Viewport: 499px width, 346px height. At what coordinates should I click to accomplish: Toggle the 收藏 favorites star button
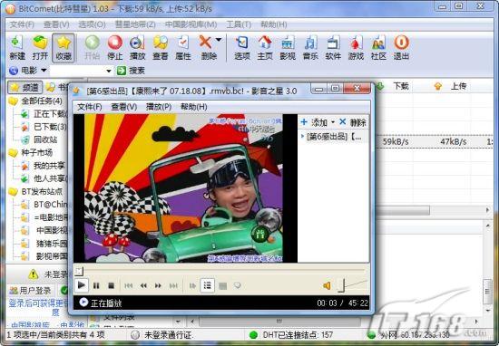tap(64, 48)
